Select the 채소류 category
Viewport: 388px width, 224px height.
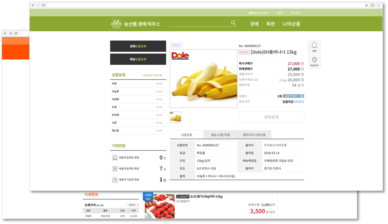click(137, 130)
